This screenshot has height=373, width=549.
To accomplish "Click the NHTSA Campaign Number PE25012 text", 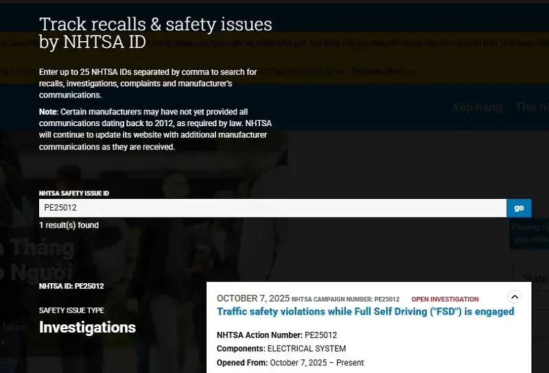I will click(x=345, y=300).
